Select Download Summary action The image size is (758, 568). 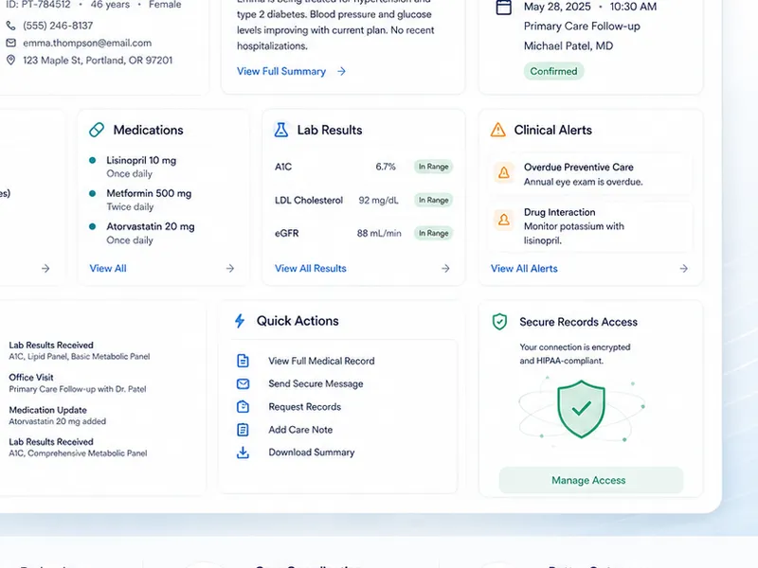pos(312,453)
